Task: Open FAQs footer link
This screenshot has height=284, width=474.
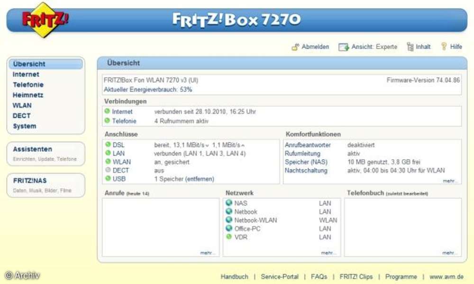Action: (x=319, y=276)
